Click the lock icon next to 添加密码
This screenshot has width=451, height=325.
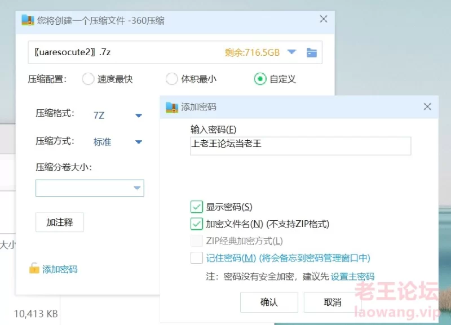point(34,268)
